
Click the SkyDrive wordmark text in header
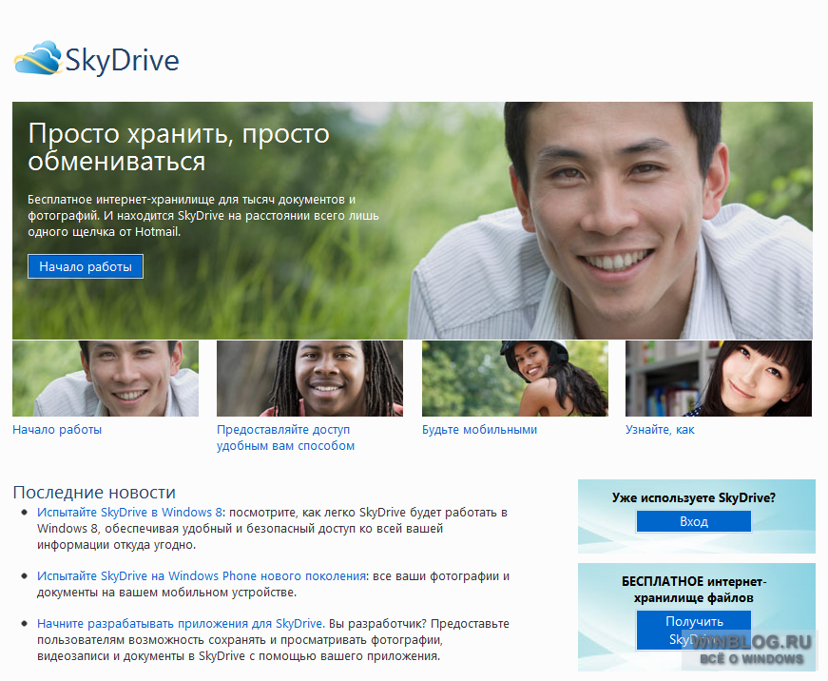(x=122, y=60)
